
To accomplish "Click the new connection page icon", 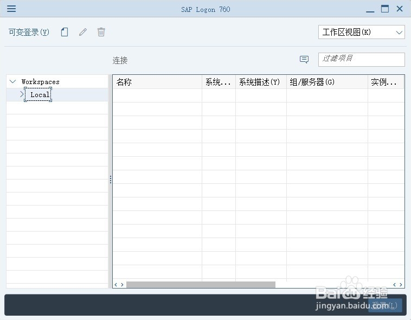I will point(65,32).
